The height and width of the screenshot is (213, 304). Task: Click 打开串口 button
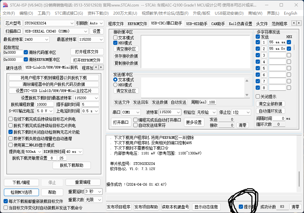(121, 122)
